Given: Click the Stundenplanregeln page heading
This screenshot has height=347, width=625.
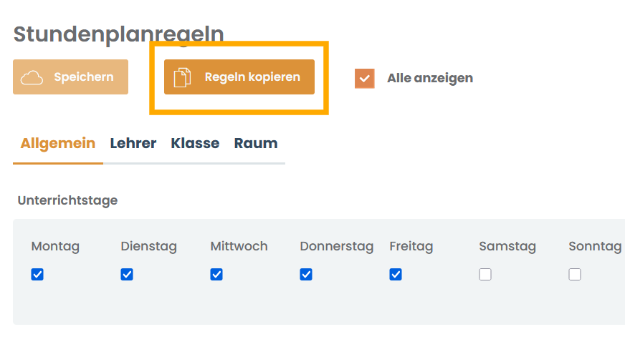Looking at the screenshot, I should (x=119, y=34).
